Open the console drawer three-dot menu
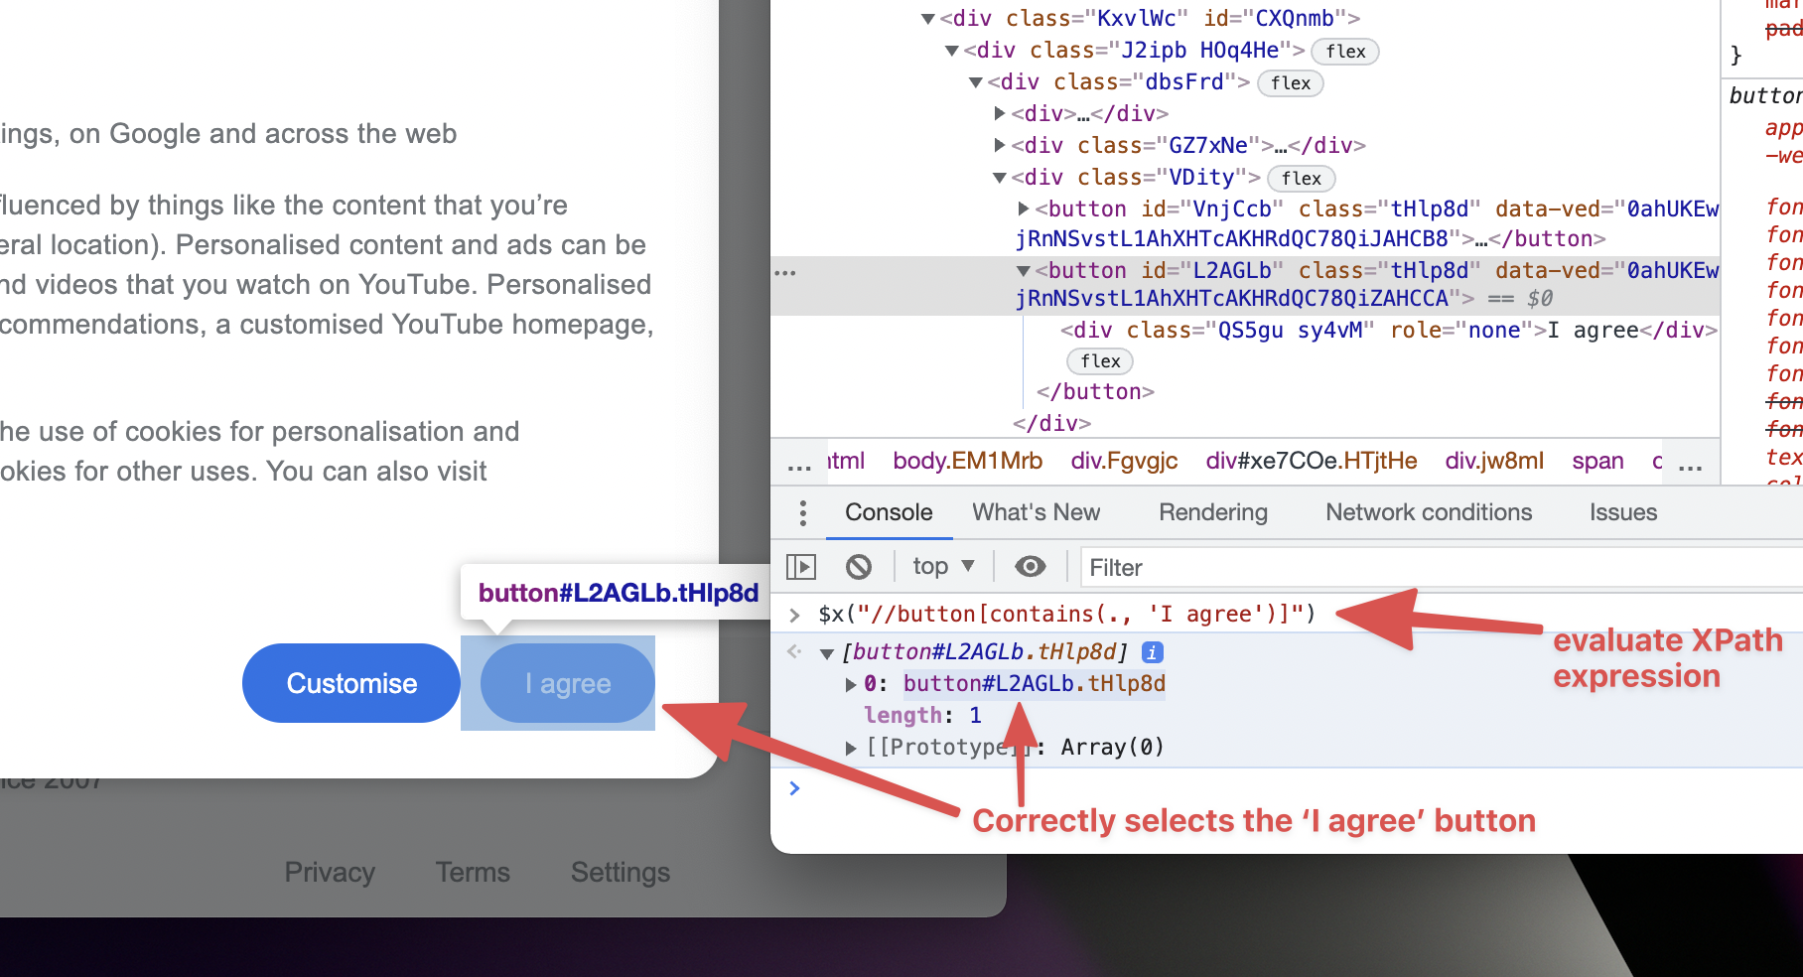 pos(802,513)
